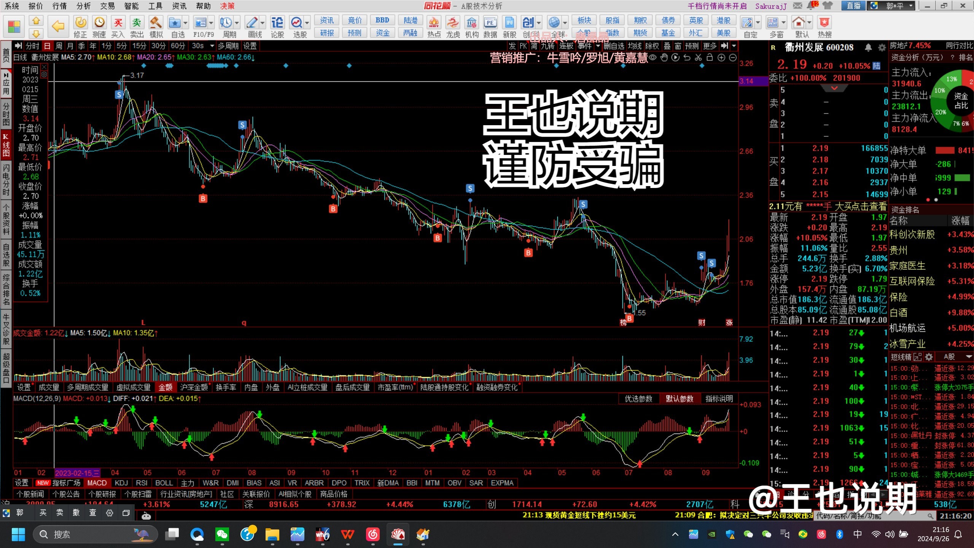Toggle the 九转 indicator
Viewport: 974px width, 548px height.
[548, 46]
